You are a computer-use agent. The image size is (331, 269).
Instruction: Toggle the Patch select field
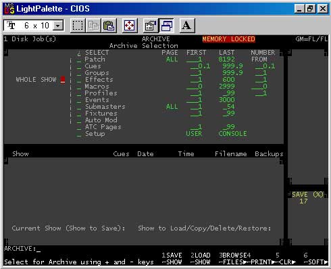coord(79,60)
